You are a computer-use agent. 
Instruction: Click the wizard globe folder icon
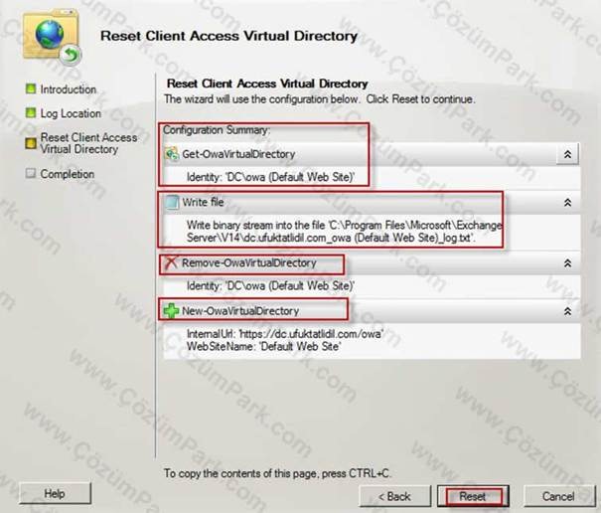(x=52, y=38)
